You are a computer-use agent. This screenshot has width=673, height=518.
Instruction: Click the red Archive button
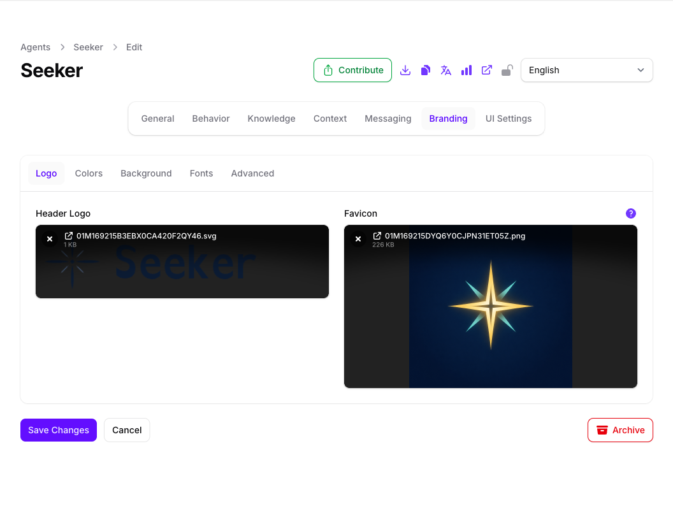coord(620,430)
